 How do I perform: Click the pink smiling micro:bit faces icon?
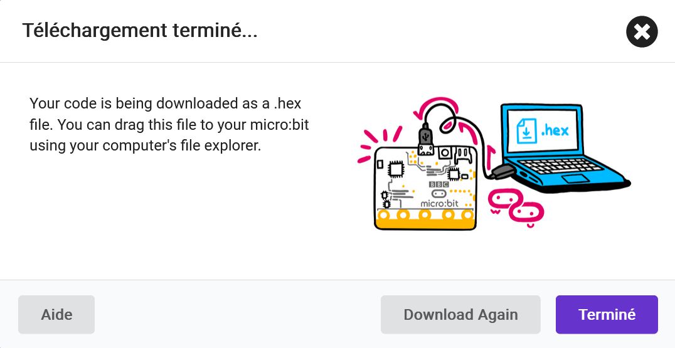pos(516,206)
